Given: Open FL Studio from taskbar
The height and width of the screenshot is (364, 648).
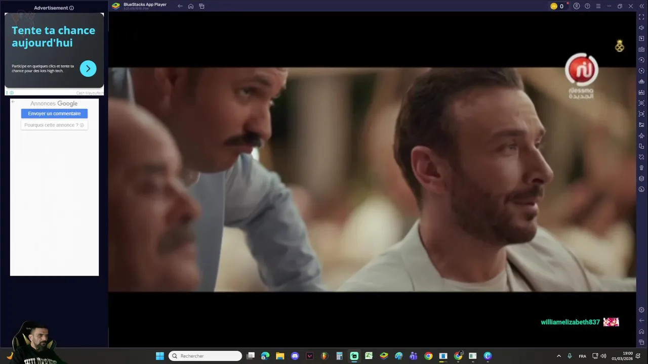Looking at the screenshot, I should (x=325, y=356).
